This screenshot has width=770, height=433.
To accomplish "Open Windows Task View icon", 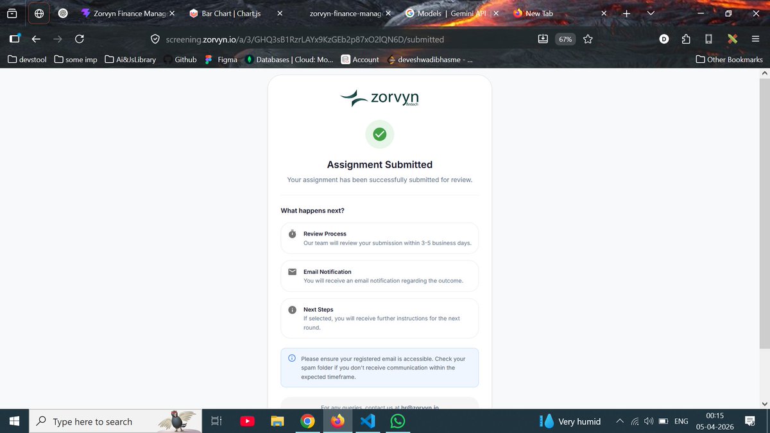I will pos(216,421).
